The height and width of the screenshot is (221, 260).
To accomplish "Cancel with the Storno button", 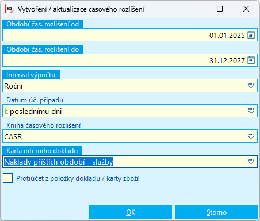I will pos(216,212).
